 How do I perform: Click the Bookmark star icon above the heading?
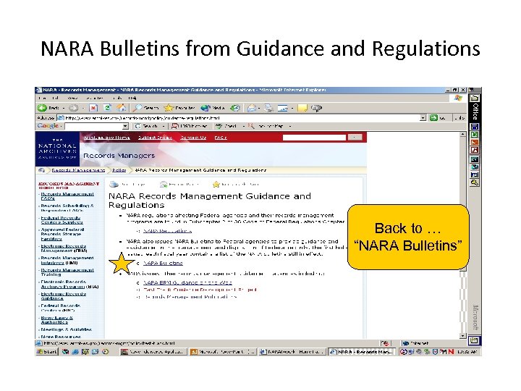tap(216, 184)
